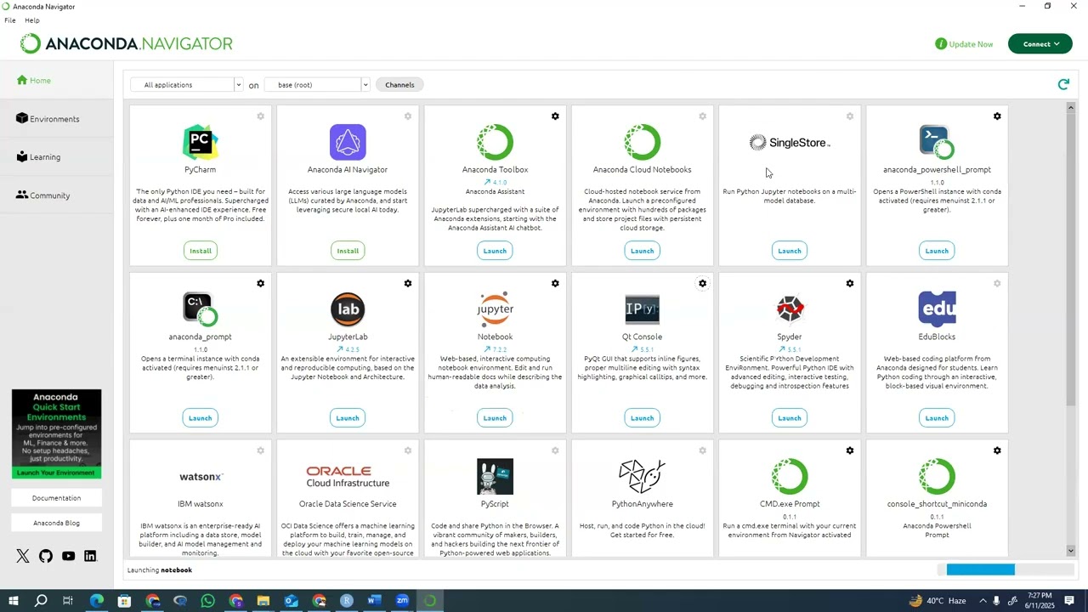This screenshot has width=1088, height=612.
Task: Click the IBM watsonx logo
Action: tap(201, 477)
